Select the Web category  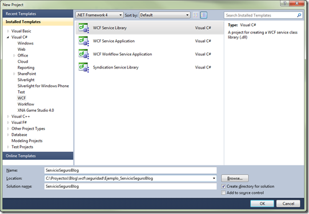tap(22, 50)
